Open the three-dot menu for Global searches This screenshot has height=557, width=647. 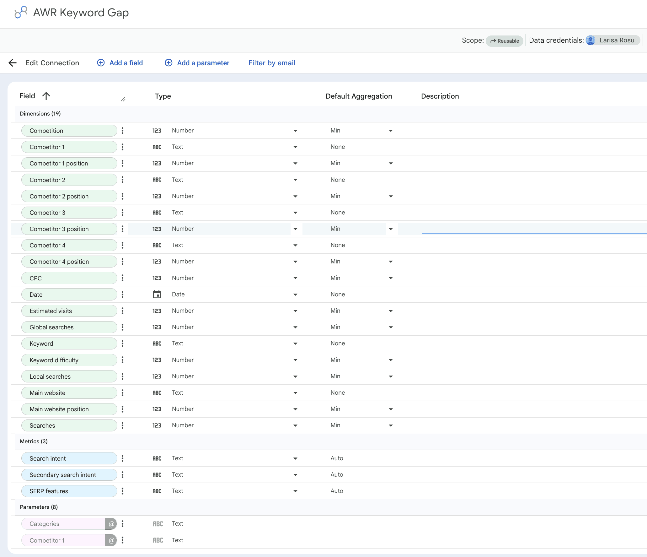tap(122, 327)
